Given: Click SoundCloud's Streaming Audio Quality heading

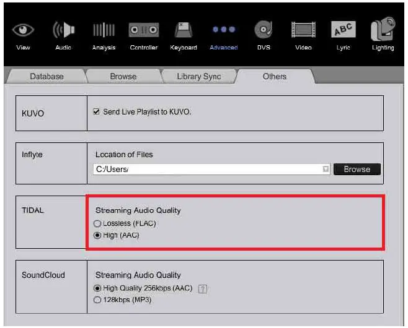Looking at the screenshot, I should pyautogui.click(x=138, y=275).
